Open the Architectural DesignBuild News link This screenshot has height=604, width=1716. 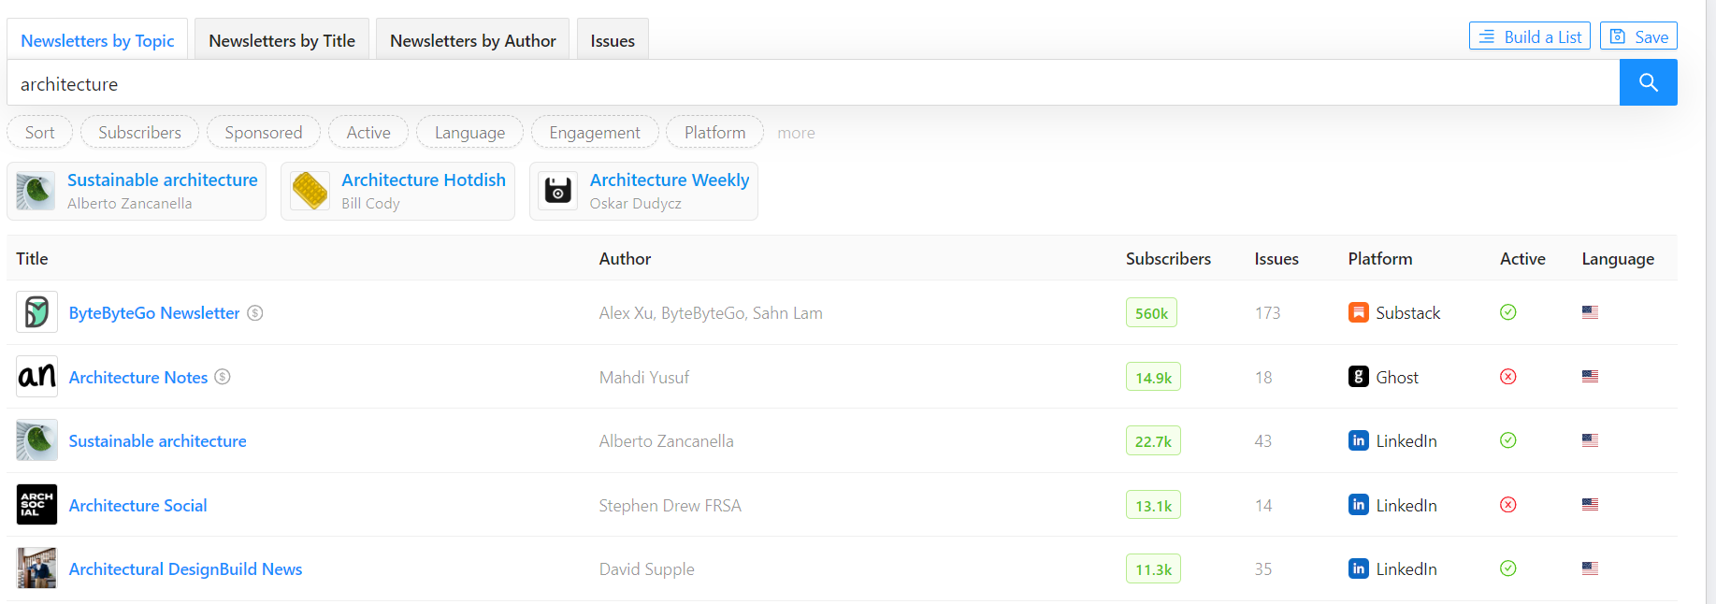coord(185,569)
